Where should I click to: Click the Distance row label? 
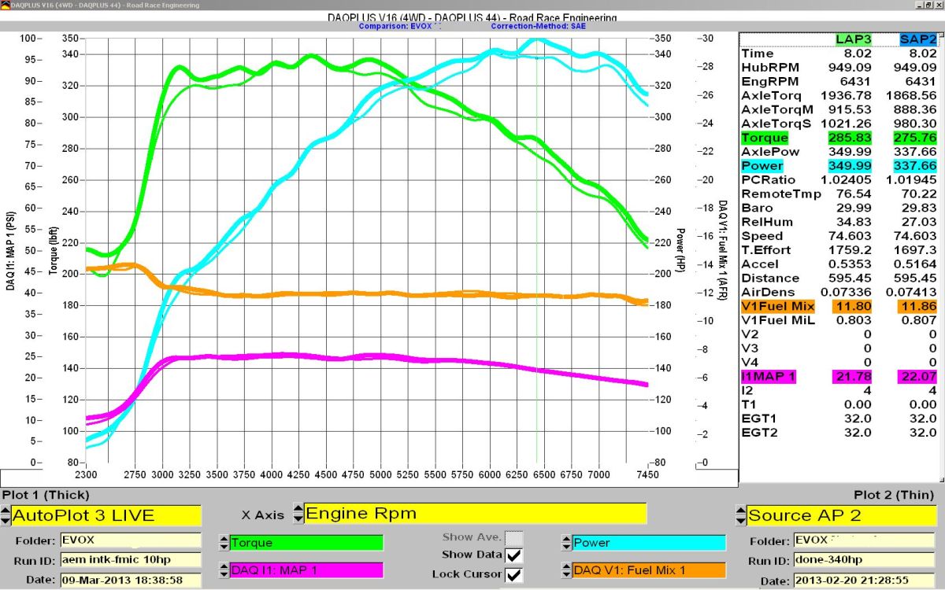coord(770,278)
